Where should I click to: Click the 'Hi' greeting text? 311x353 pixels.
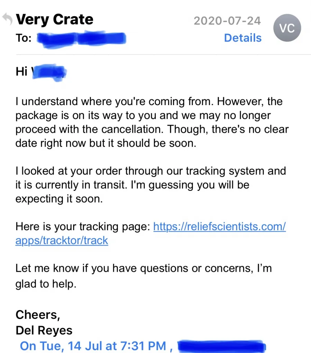click(21, 72)
